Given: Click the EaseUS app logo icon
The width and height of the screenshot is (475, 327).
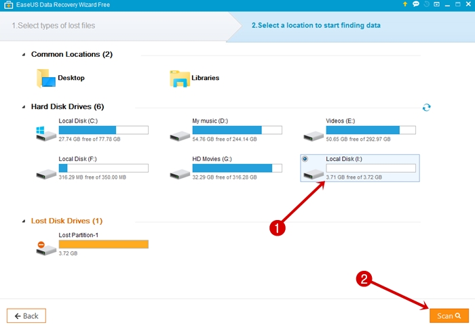Looking at the screenshot, I should (x=8, y=5).
